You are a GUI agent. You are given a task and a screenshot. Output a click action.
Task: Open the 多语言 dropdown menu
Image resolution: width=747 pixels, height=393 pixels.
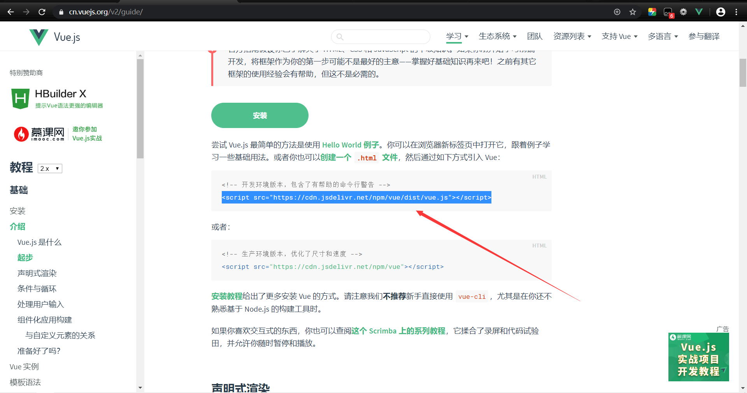click(663, 37)
